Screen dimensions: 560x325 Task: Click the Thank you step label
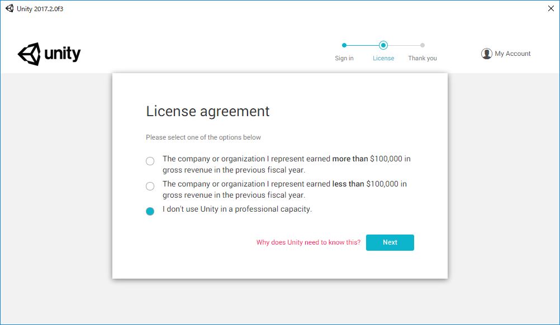[x=423, y=58]
